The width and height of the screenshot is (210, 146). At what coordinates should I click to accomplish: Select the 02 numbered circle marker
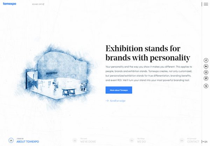click(x=75, y=140)
